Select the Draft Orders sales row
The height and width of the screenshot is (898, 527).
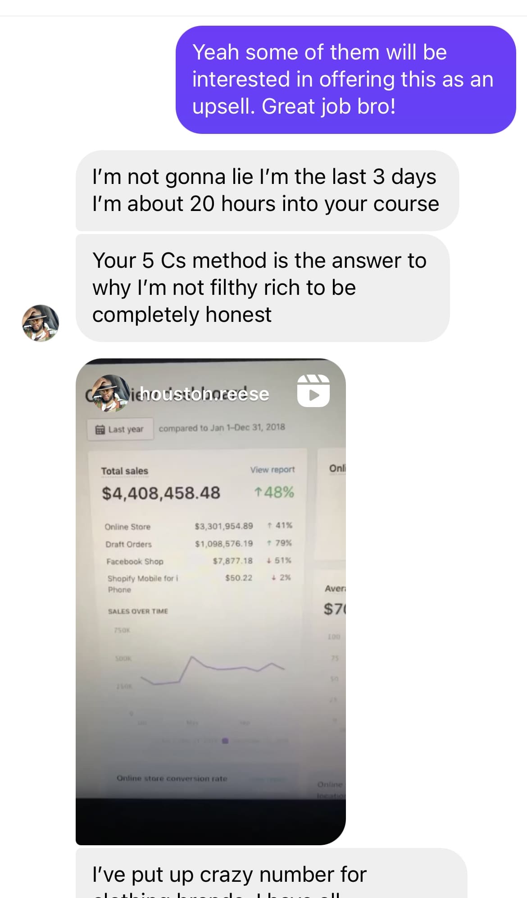pos(198,544)
